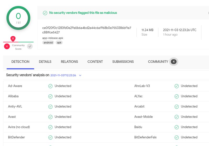Expand the analysis date dropdown chevron

coord(80,75)
